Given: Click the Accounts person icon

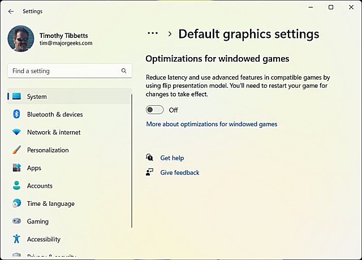Looking at the screenshot, I should coord(16,186).
